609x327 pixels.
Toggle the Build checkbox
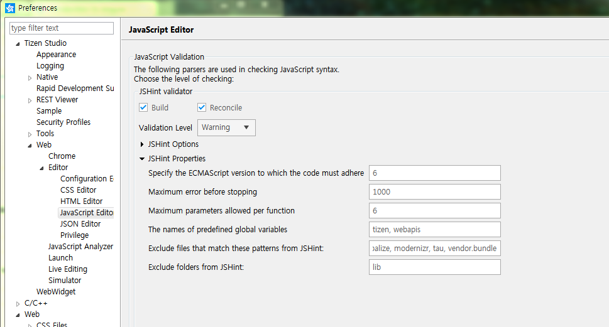143,107
